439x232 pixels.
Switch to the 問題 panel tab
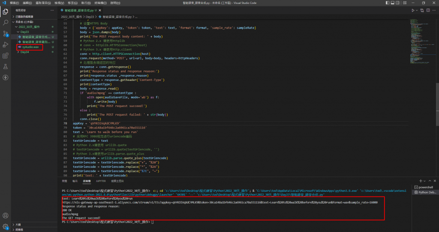[64, 181]
